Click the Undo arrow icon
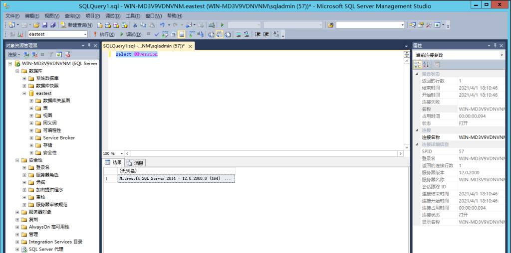 162,25
